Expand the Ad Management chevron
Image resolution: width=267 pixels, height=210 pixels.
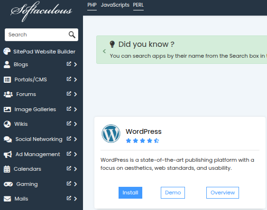coord(75,154)
